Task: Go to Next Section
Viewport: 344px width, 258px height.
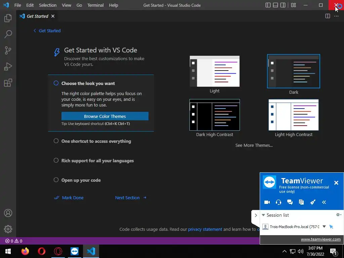Action: (x=131, y=198)
